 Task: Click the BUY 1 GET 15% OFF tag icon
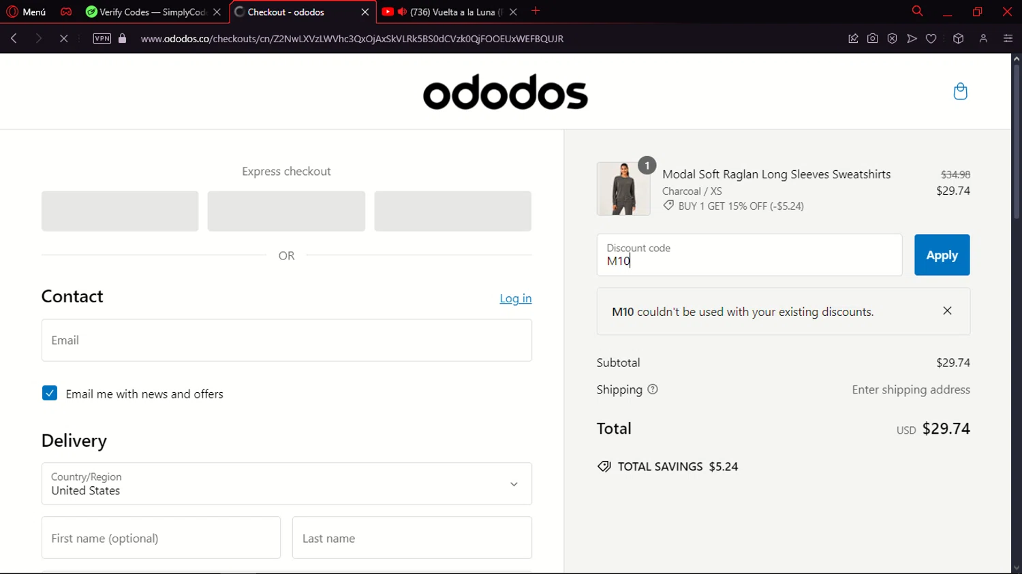(x=669, y=206)
